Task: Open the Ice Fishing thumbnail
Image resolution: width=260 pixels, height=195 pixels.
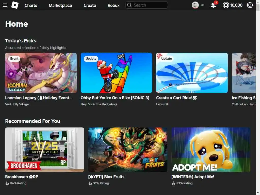Action: 243,73
